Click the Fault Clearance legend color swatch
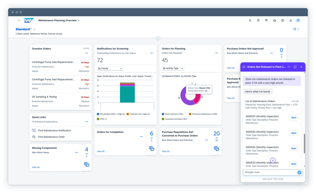 [162, 114]
